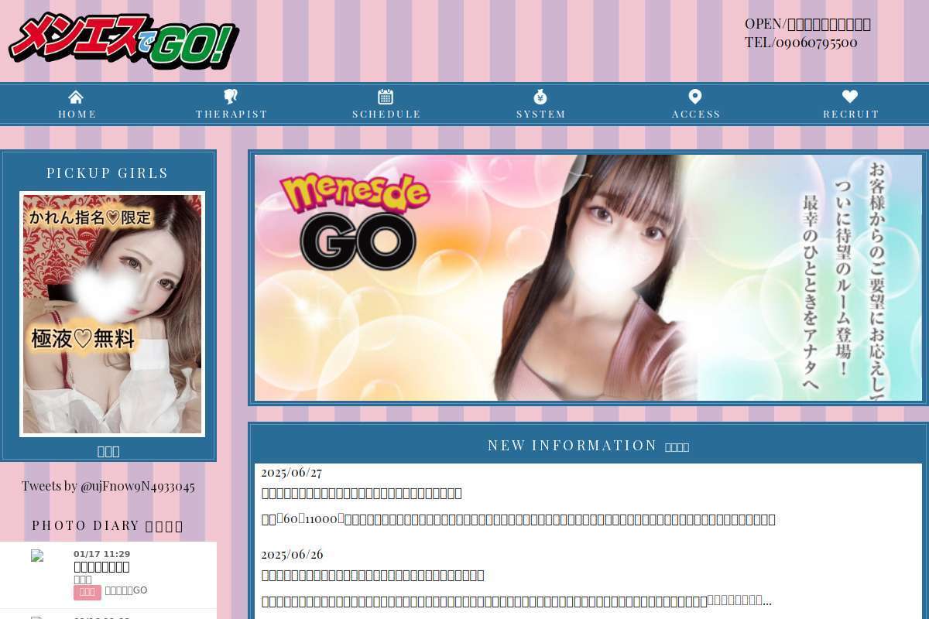The image size is (929, 619).
Task: Click the TEL/09060795500 phone number
Action: (x=801, y=42)
